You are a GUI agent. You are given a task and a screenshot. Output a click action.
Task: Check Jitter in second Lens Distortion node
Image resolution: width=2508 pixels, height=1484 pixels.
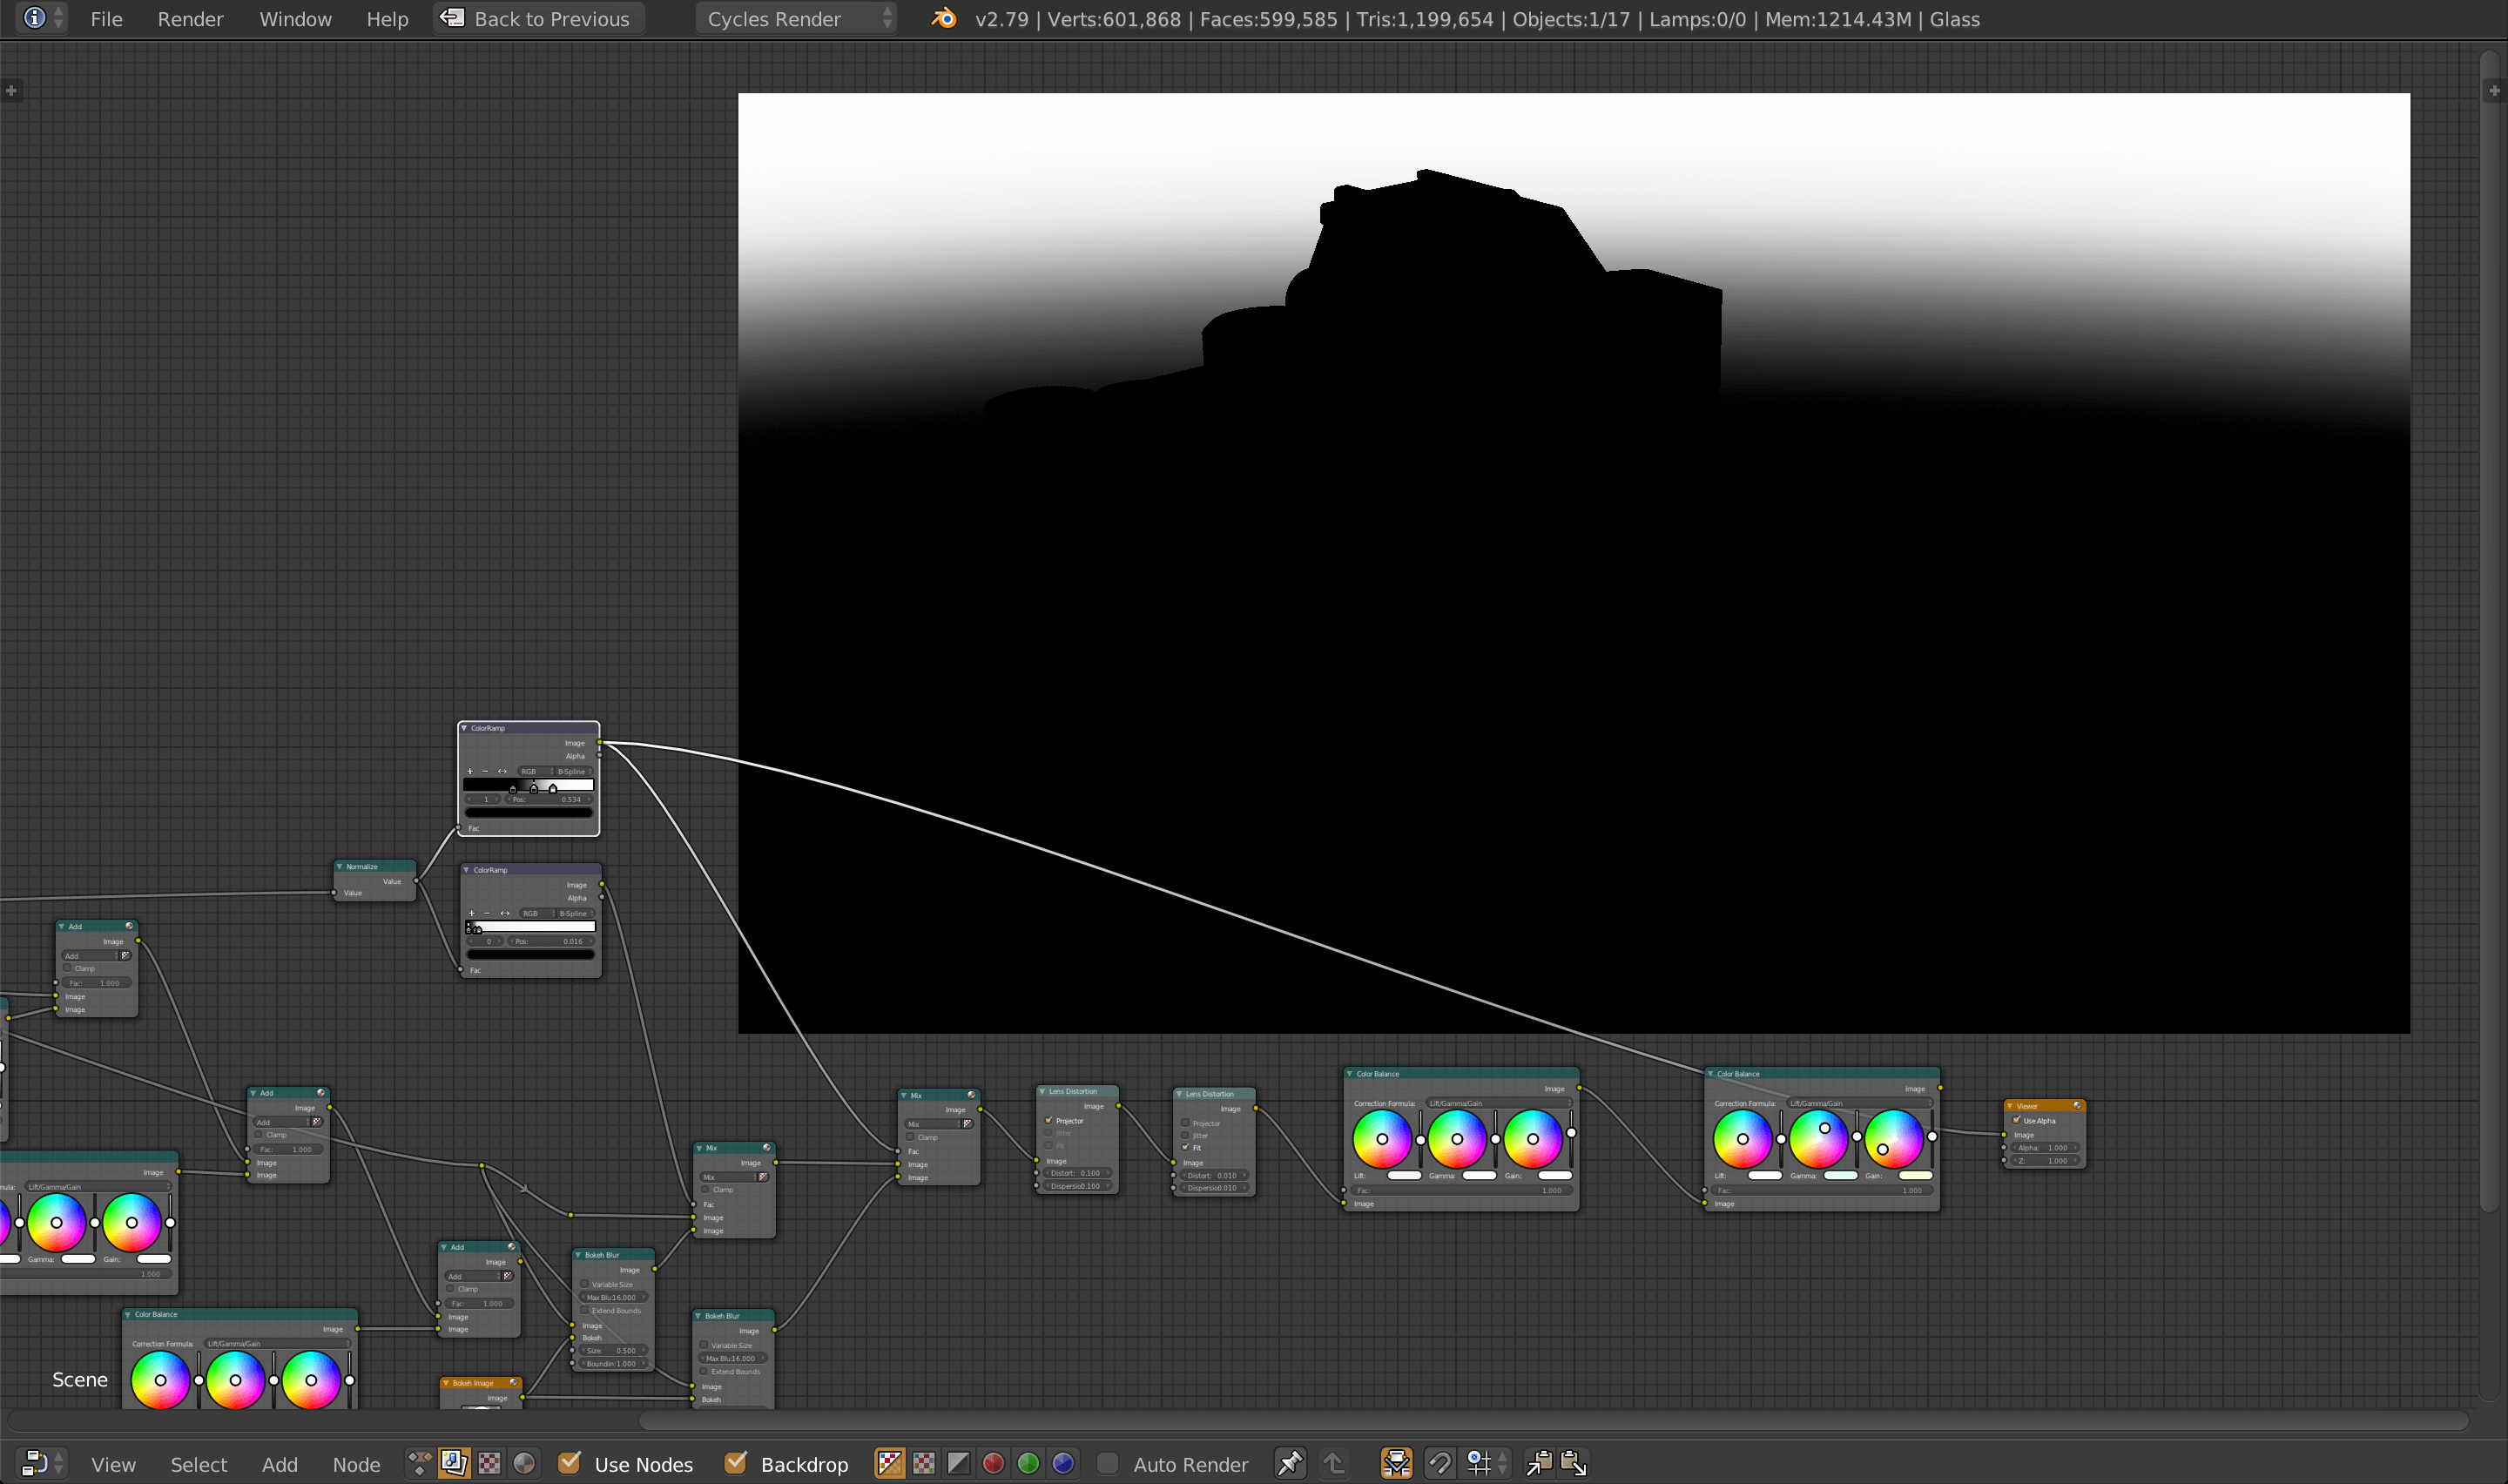click(1185, 1136)
